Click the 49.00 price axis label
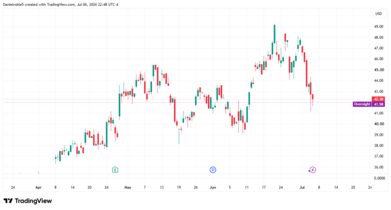 point(379,27)
